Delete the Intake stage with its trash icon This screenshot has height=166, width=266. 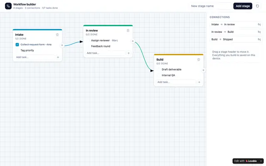57,35
